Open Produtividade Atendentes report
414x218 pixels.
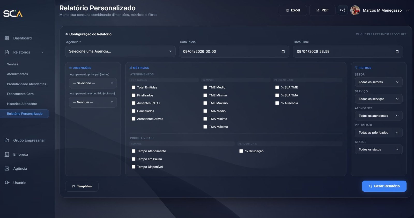pyautogui.click(x=26, y=84)
